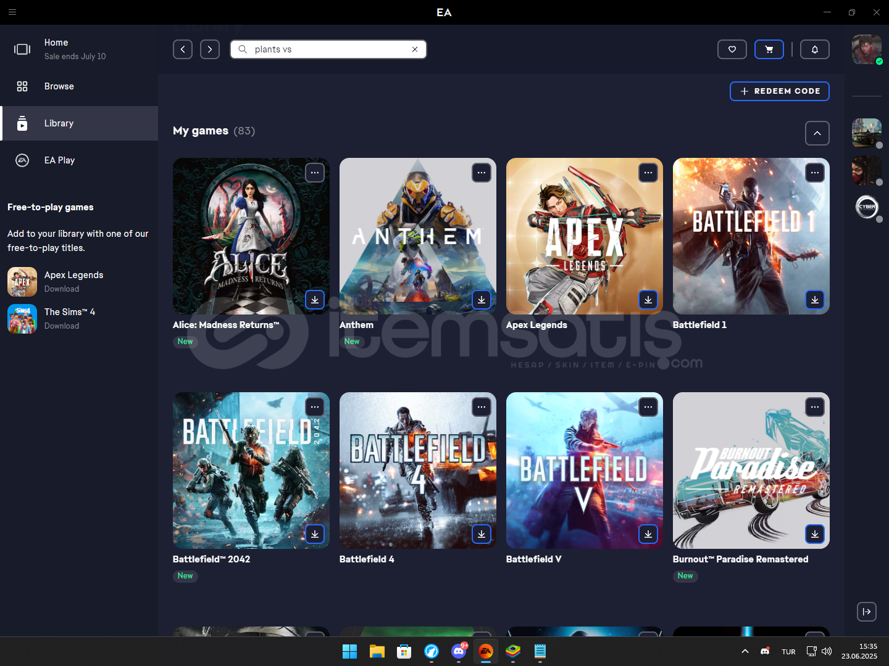Open the friend avatar with city image
Viewport: 889px width, 666px height.
(867, 133)
